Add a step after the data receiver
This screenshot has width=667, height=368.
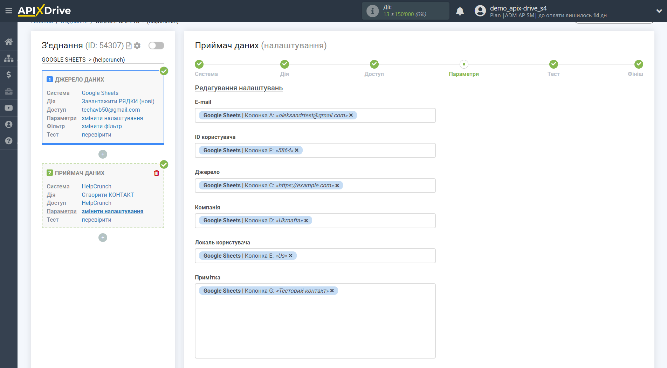pyautogui.click(x=103, y=237)
